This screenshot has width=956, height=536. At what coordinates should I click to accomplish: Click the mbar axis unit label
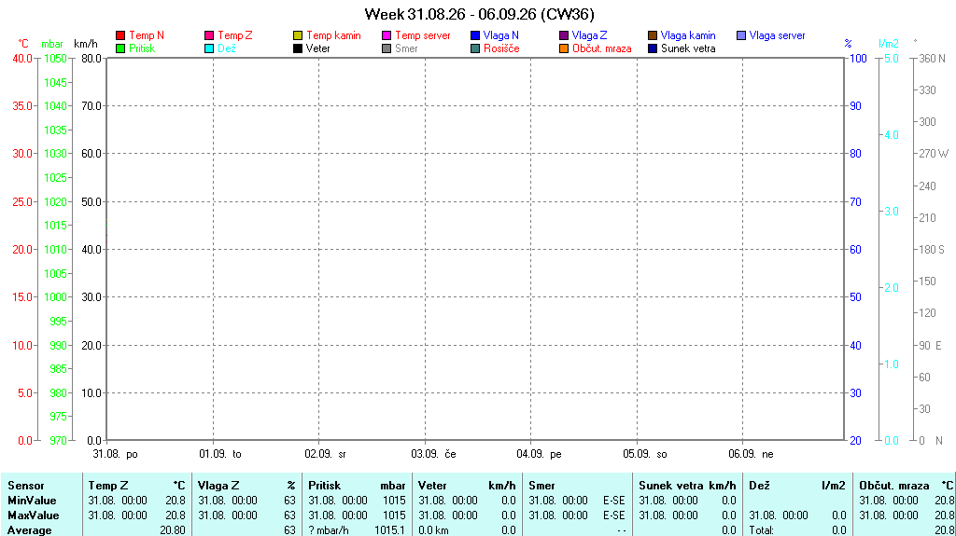pyautogui.click(x=52, y=44)
